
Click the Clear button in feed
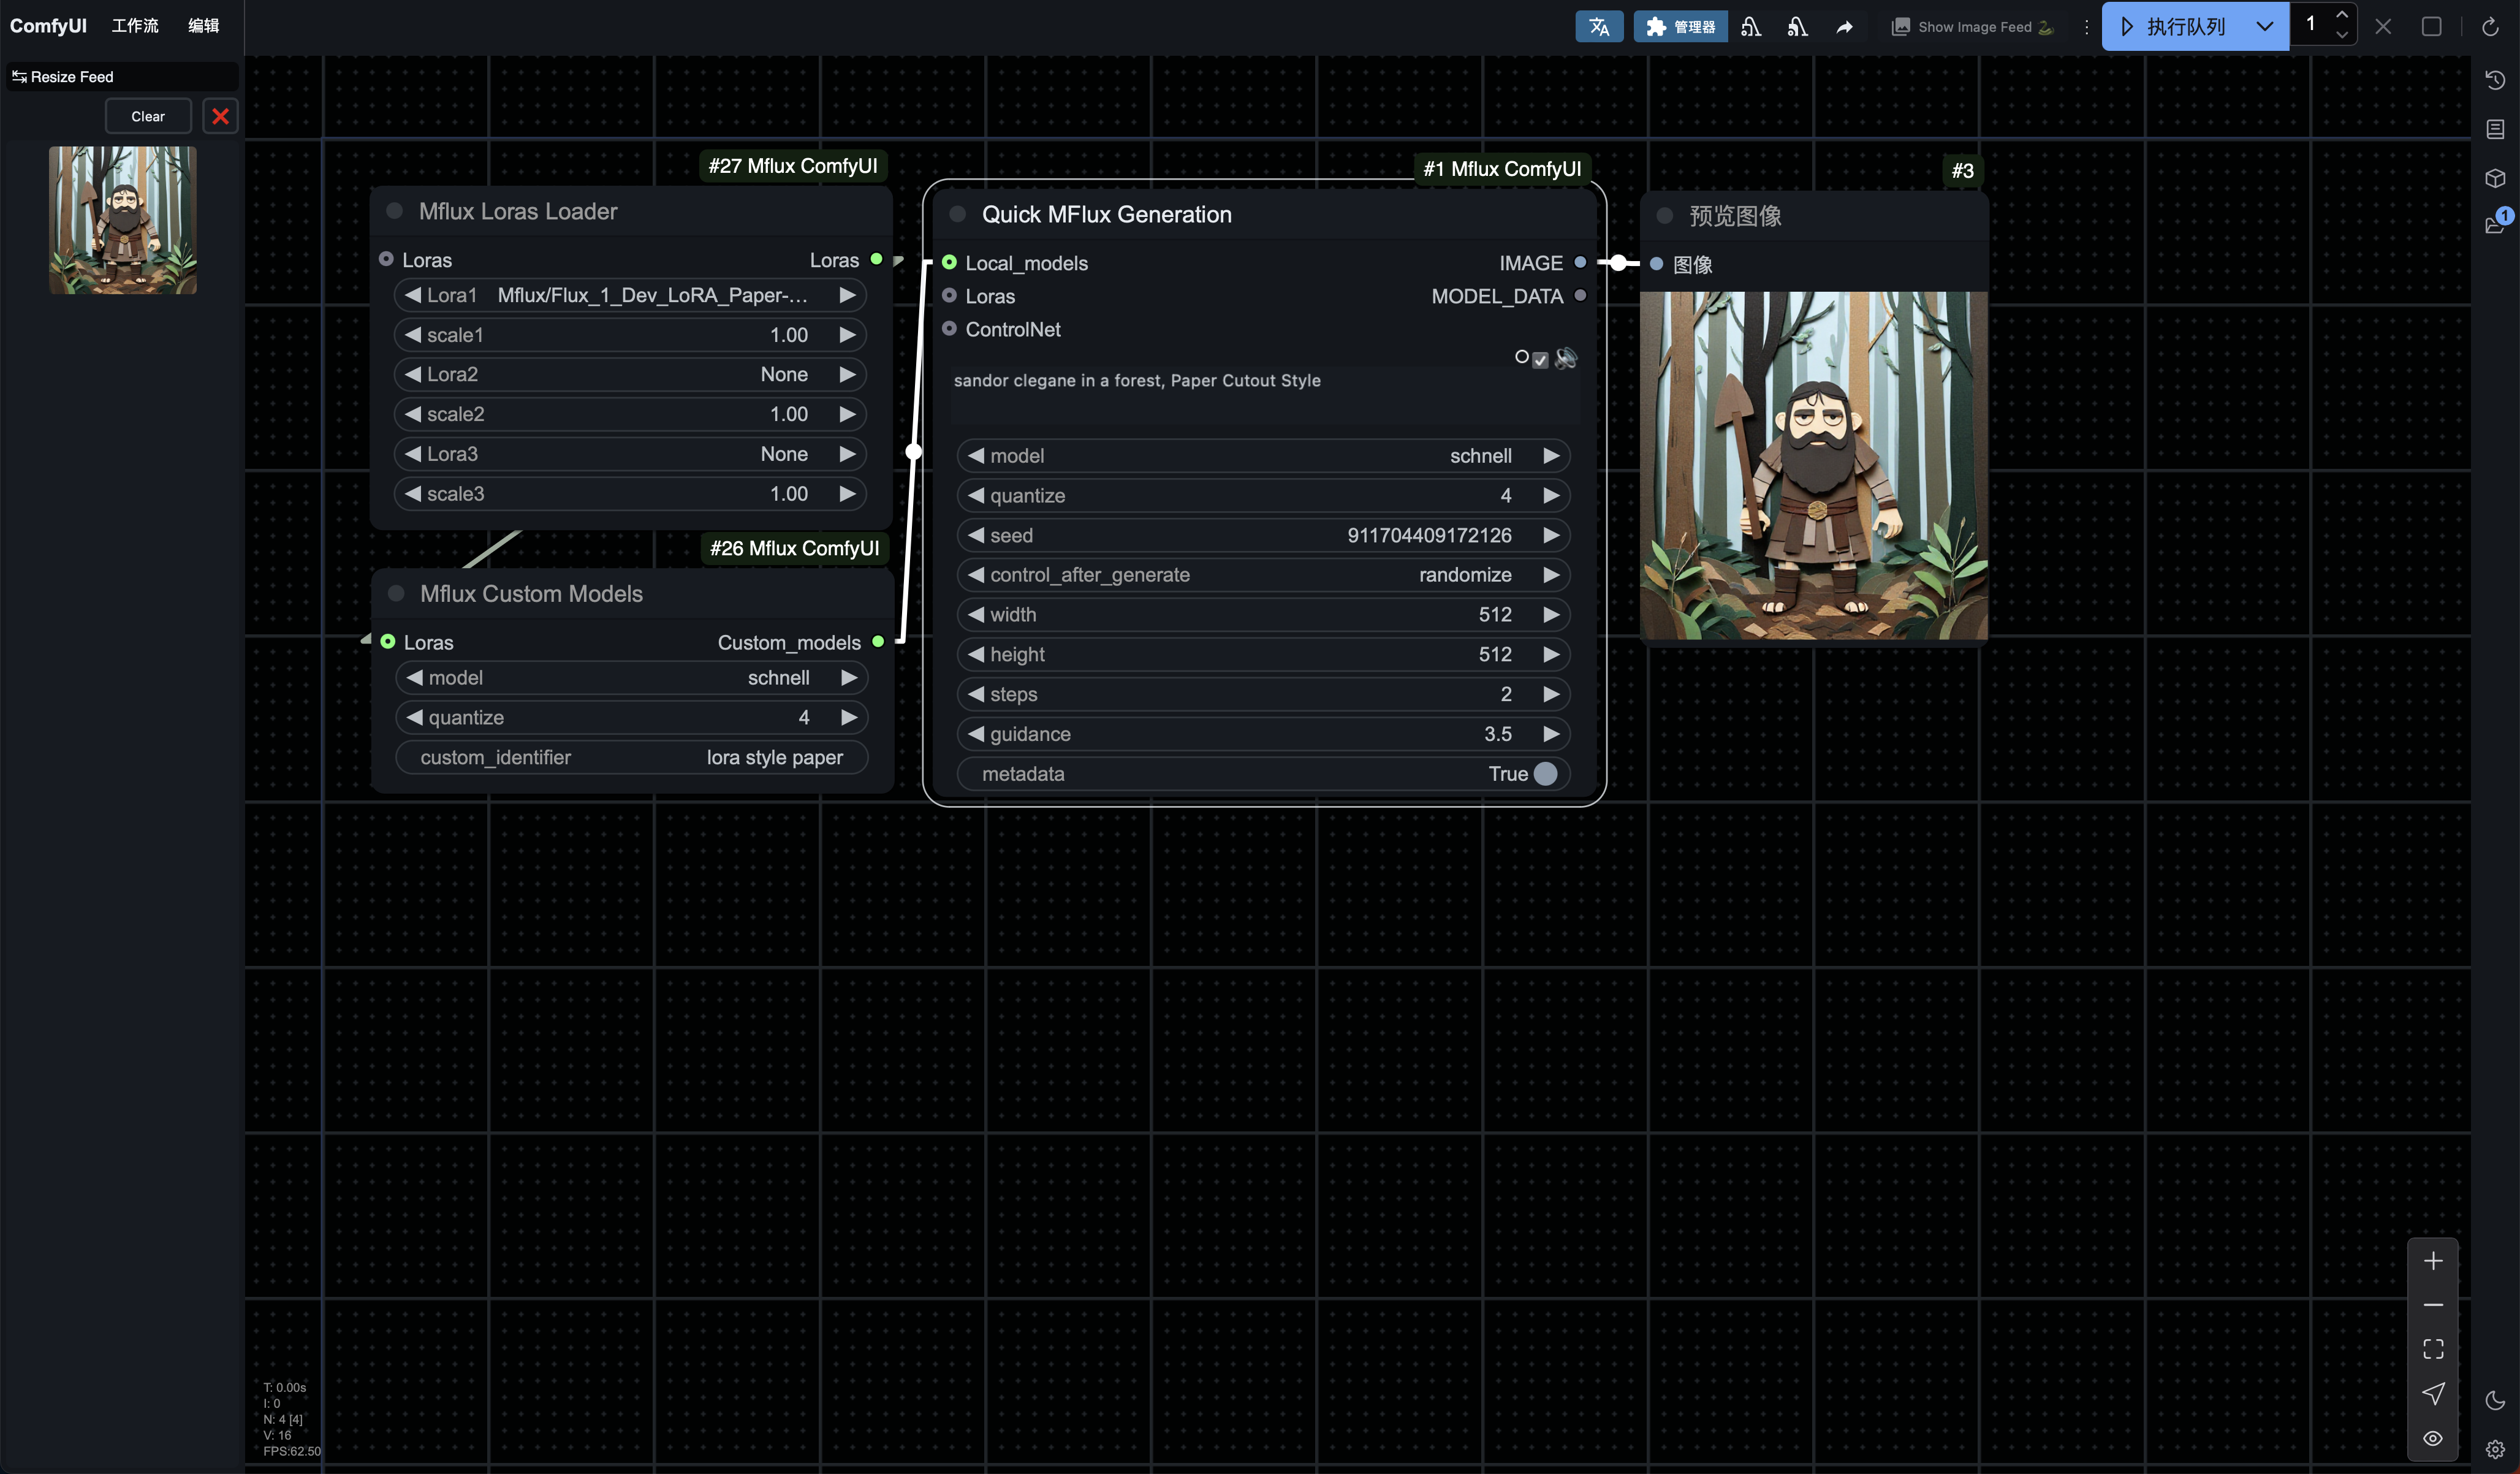[x=148, y=116]
